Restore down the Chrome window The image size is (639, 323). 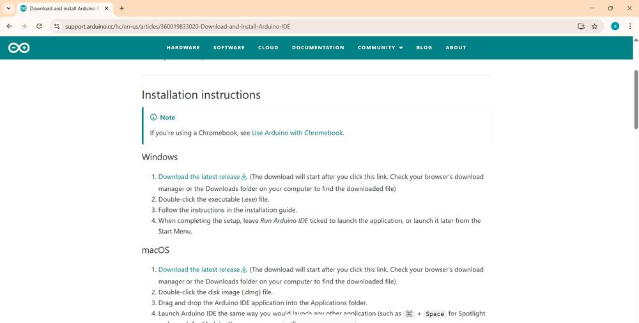click(610, 8)
